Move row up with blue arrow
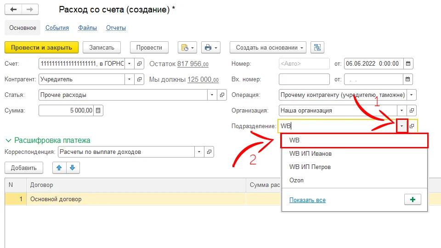This screenshot has height=248, width=441. tap(59, 168)
